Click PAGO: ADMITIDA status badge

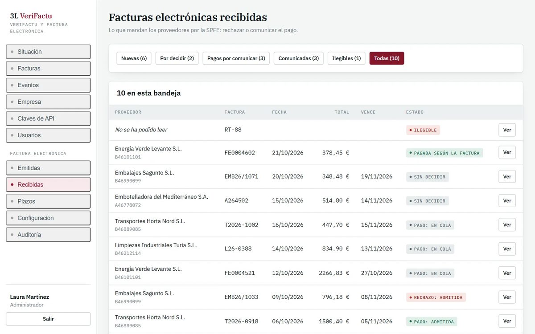click(432, 322)
